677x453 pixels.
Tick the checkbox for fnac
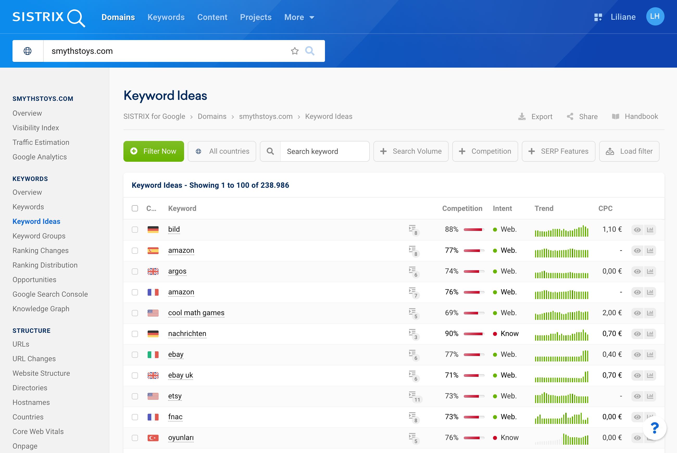click(x=135, y=417)
